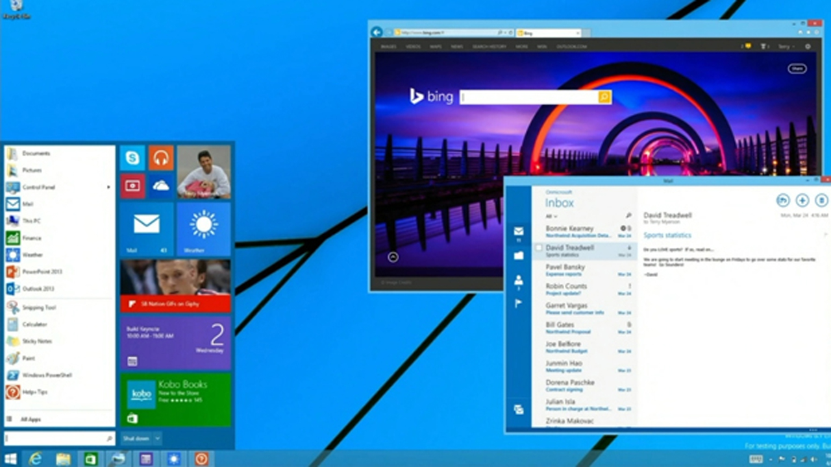Select MAPS in Bing's navigation bar
Image resolution: width=831 pixels, height=467 pixels.
pos(435,46)
